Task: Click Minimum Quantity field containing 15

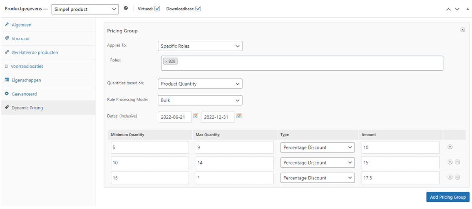Action: click(x=150, y=178)
